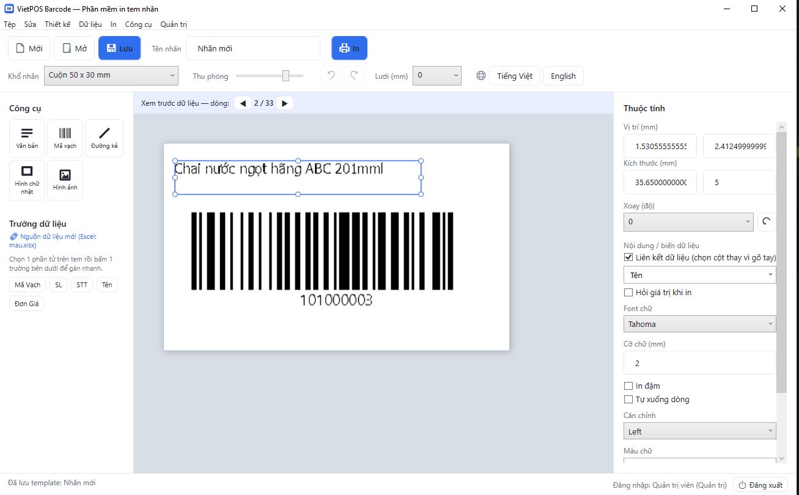Select the product name text on label
The image size is (799, 495).
279,169
